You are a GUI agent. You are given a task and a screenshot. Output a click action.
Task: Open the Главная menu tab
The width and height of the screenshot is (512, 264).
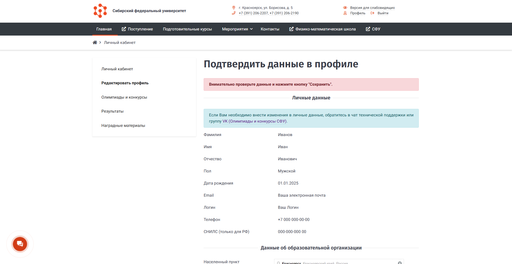click(x=104, y=29)
